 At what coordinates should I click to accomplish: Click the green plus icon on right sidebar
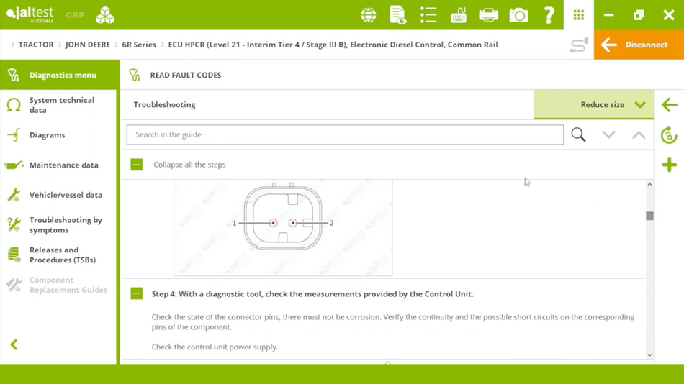[x=669, y=165]
